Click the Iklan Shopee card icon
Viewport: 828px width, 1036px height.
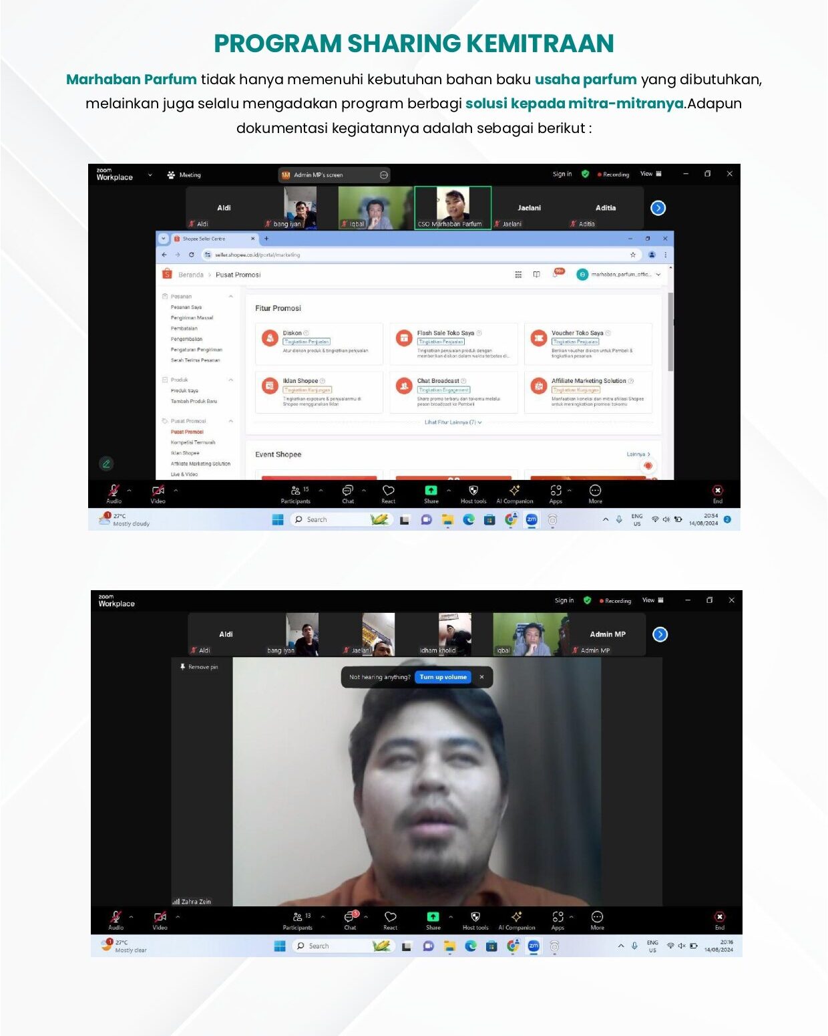coord(270,386)
